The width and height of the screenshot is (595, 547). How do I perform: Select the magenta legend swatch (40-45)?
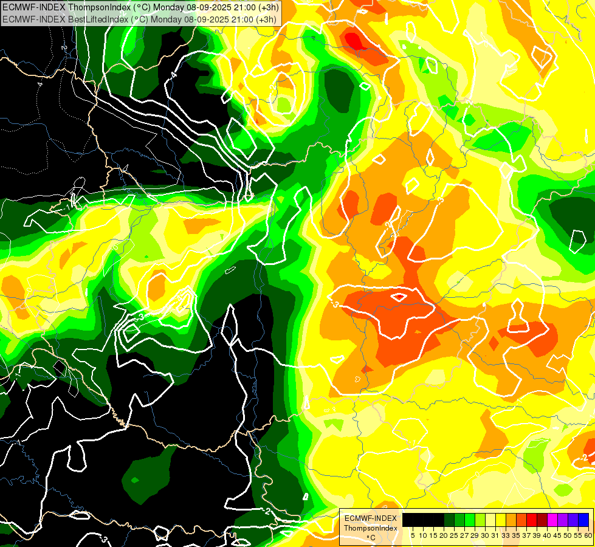[552, 520]
